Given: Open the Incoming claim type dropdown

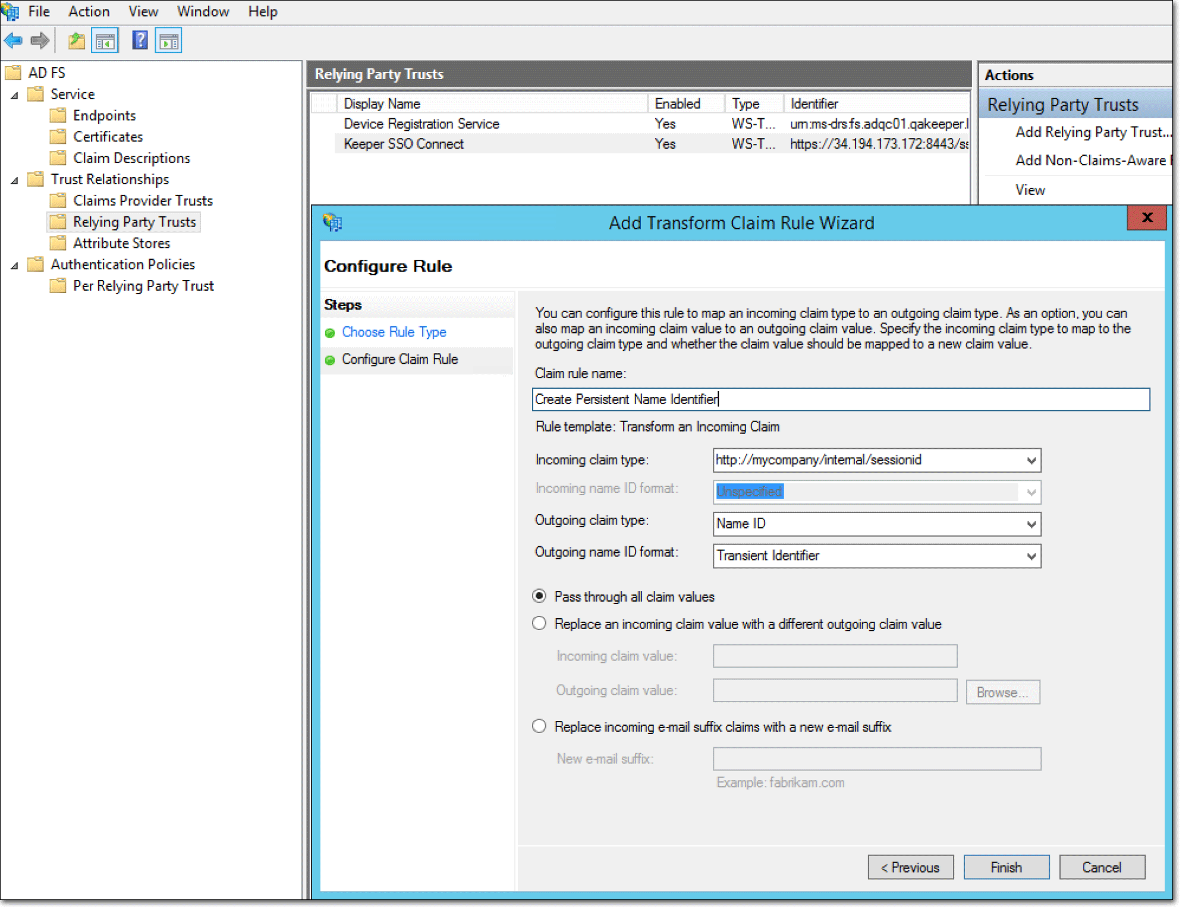Looking at the screenshot, I should tap(1030, 460).
